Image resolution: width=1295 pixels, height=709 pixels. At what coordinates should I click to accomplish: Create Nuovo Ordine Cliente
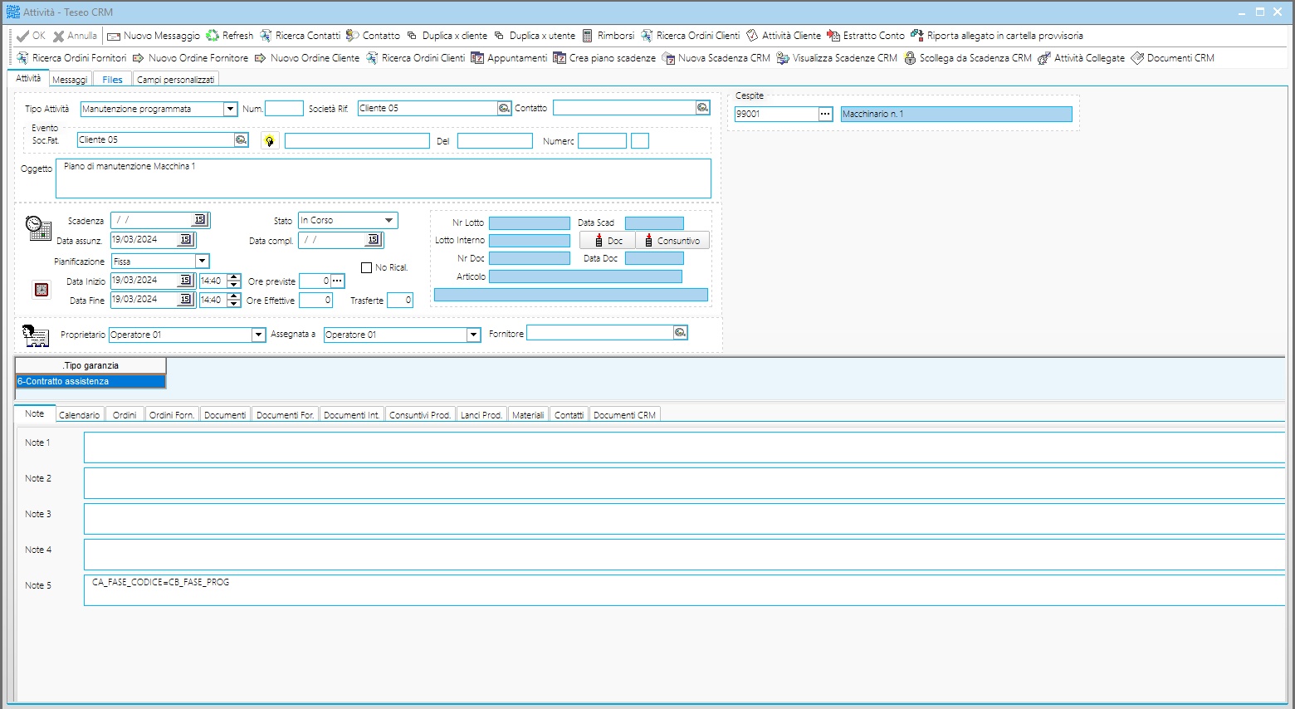(307, 58)
